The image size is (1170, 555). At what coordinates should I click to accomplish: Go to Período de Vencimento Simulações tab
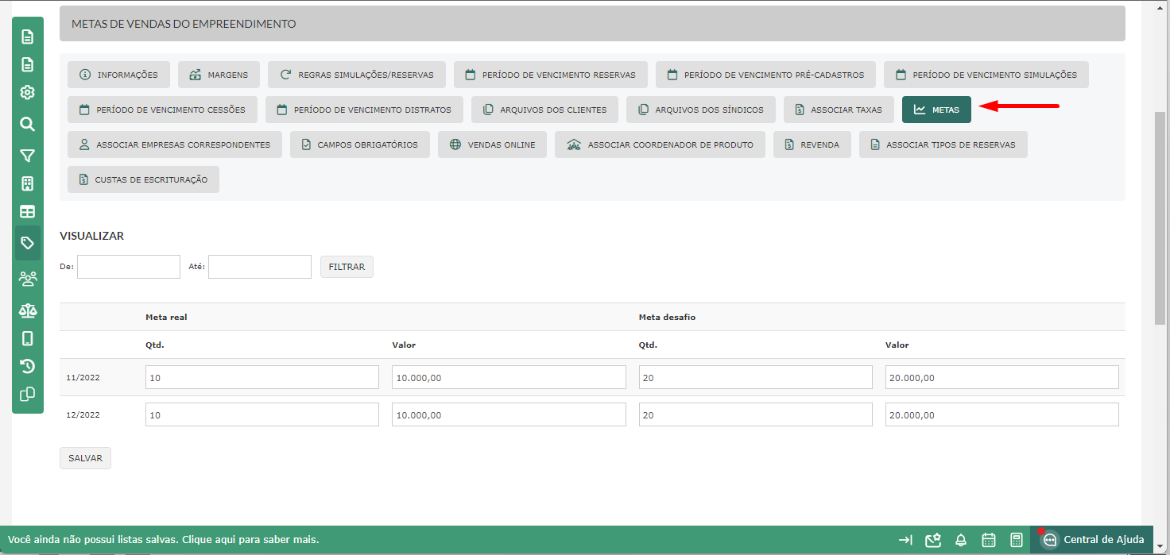986,75
